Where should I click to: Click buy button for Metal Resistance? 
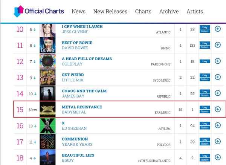click(x=205, y=107)
